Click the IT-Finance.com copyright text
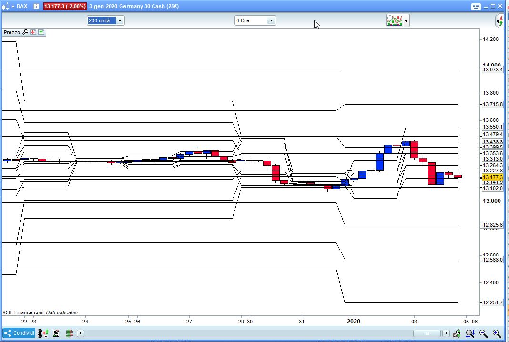The height and width of the screenshot is (342, 509). point(23,312)
